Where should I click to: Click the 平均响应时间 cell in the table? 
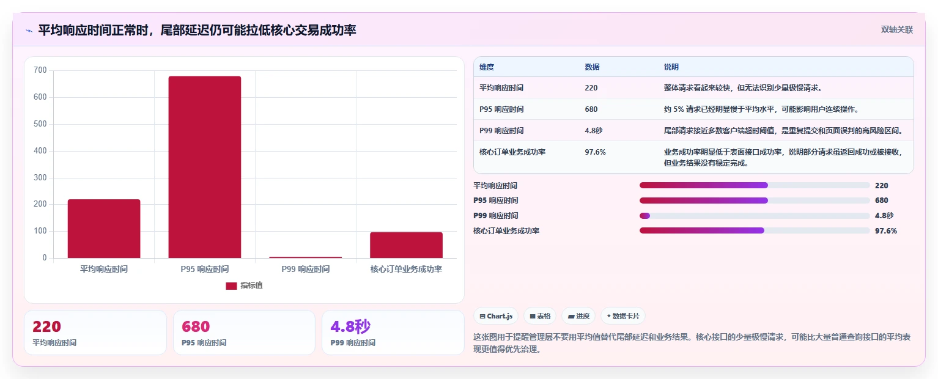pos(501,88)
